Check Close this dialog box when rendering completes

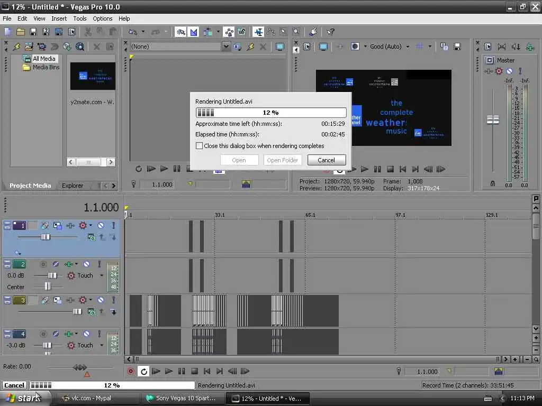199,146
